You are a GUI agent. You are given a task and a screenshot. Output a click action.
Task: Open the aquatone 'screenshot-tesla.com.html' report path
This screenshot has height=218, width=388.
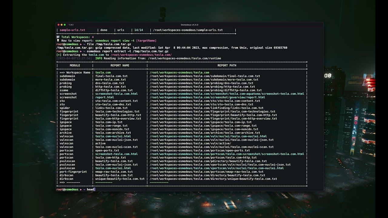pyautogui.click(x=227, y=94)
